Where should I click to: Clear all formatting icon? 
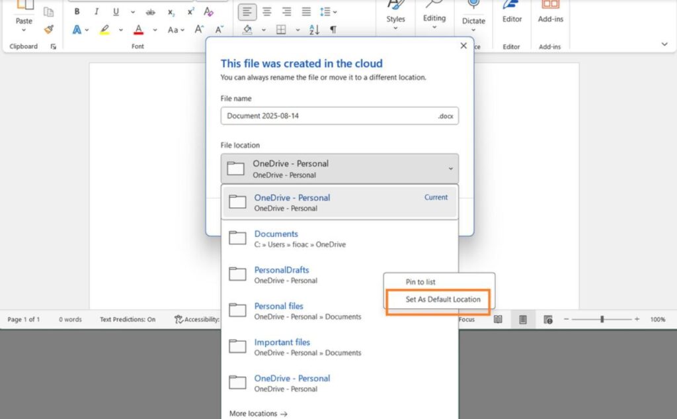click(208, 12)
